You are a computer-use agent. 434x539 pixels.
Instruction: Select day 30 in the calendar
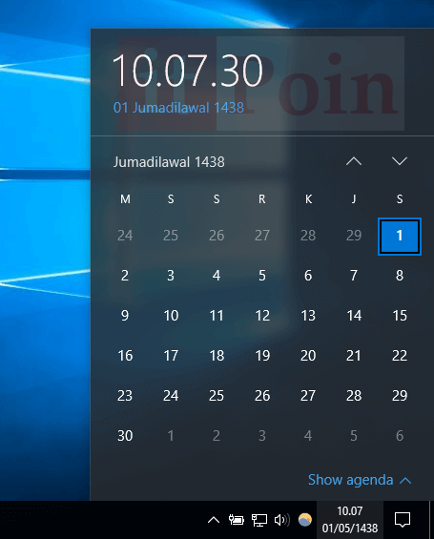pyautogui.click(x=125, y=436)
